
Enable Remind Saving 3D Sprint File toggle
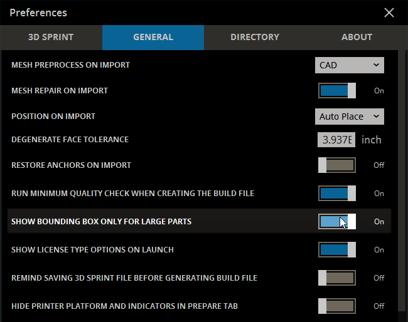[337, 278]
